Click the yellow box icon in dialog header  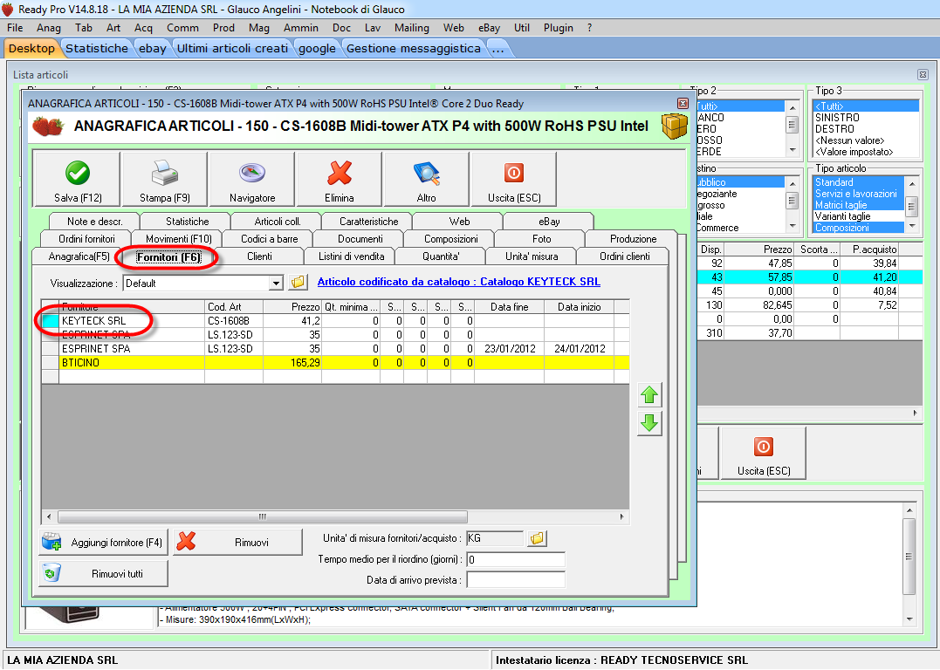click(674, 126)
